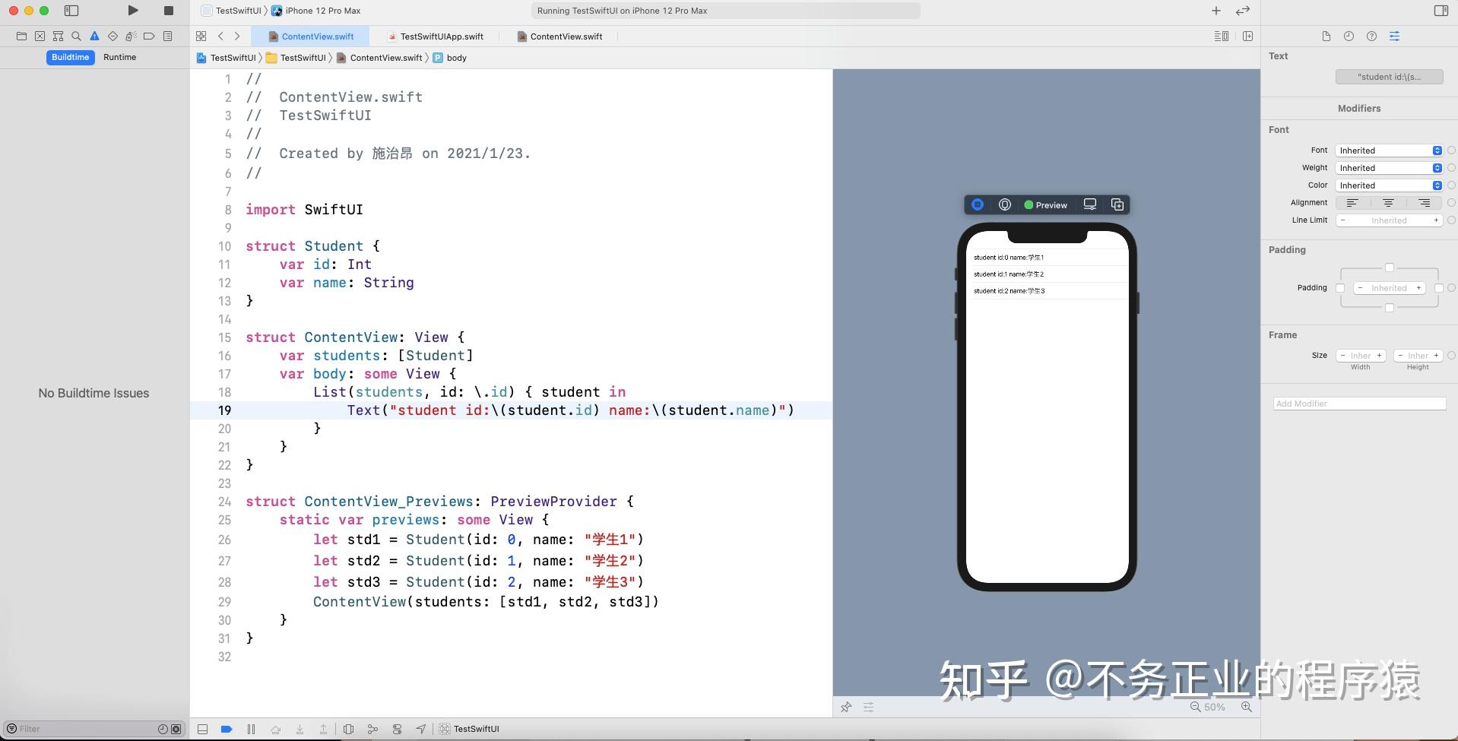
Task: Open the Source Control navigator
Action: [x=40, y=36]
